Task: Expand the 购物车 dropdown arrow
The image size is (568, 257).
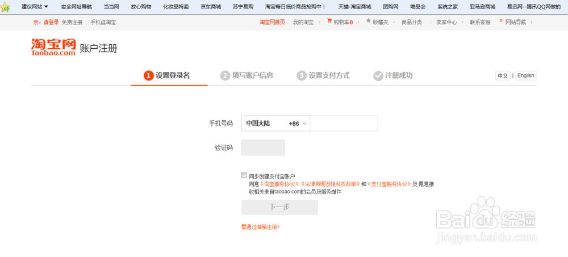Action: [x=358, y=23]
